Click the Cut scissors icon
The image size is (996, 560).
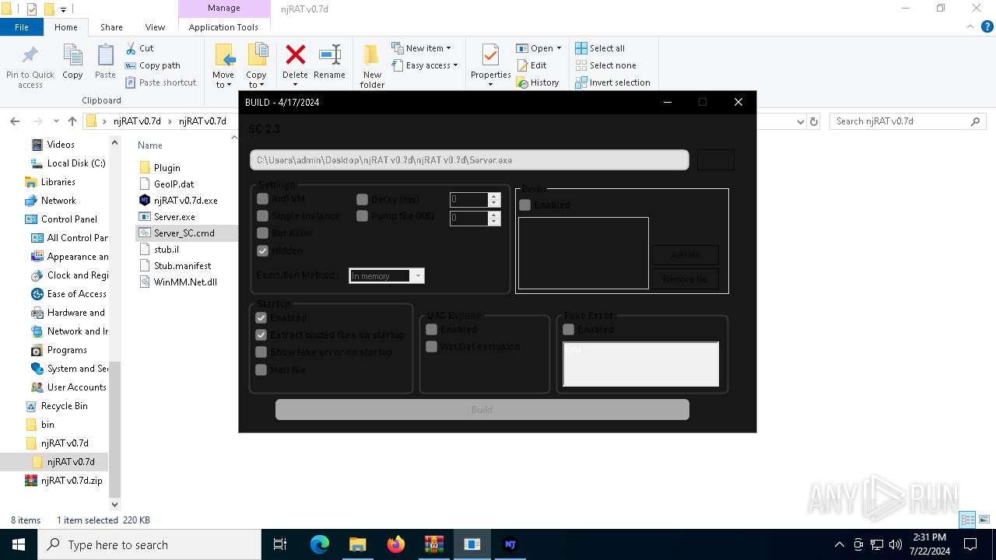[131, 48]
